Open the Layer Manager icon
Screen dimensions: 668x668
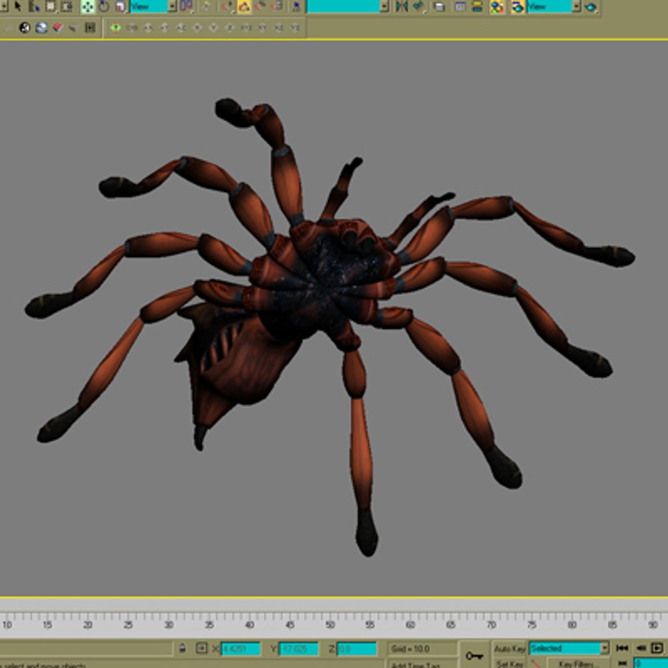point(439,6)
